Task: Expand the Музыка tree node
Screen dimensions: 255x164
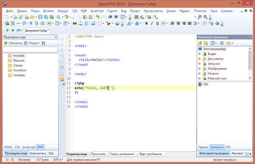Action: click(199, 73)
